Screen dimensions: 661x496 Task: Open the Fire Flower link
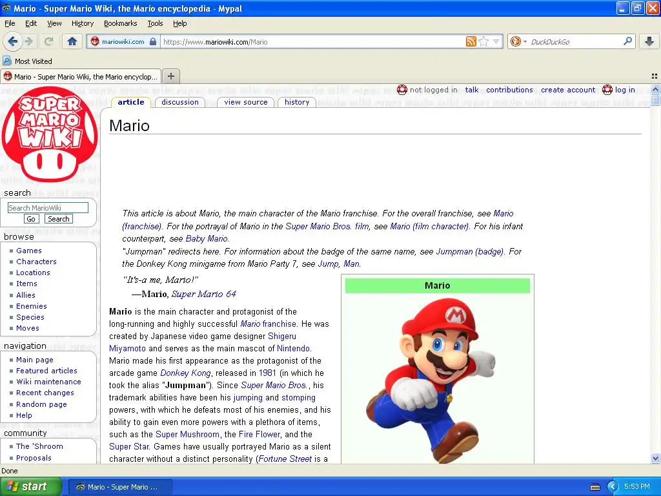pyautogui.click(x=259, y=435)
